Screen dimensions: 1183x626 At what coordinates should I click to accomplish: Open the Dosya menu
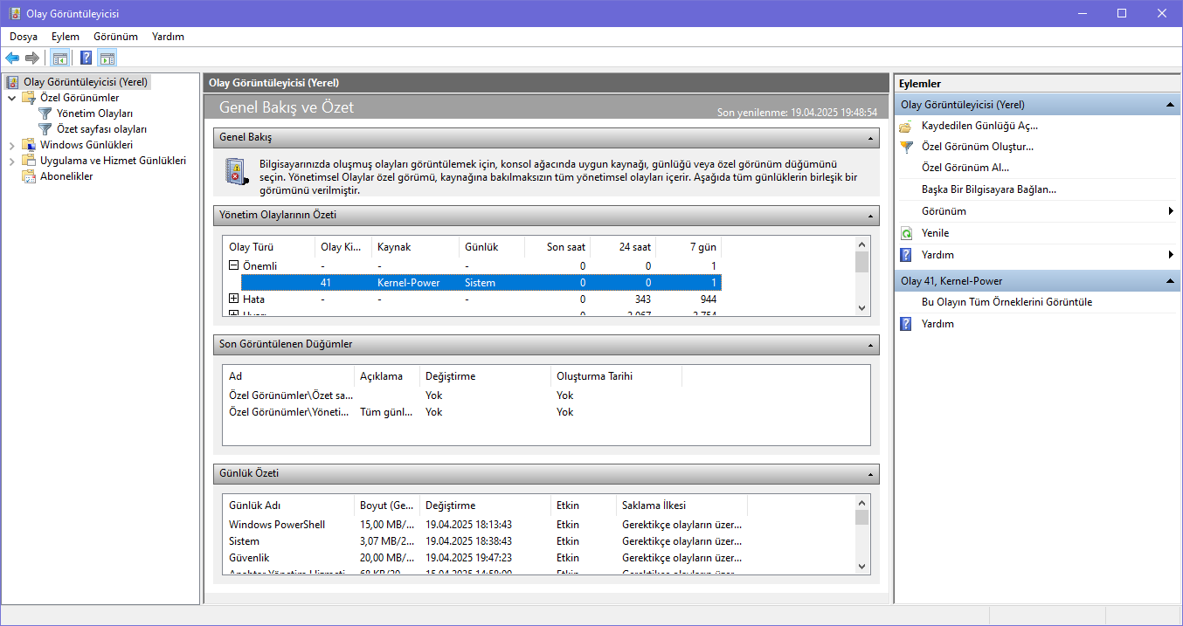(x=24, y=37)
